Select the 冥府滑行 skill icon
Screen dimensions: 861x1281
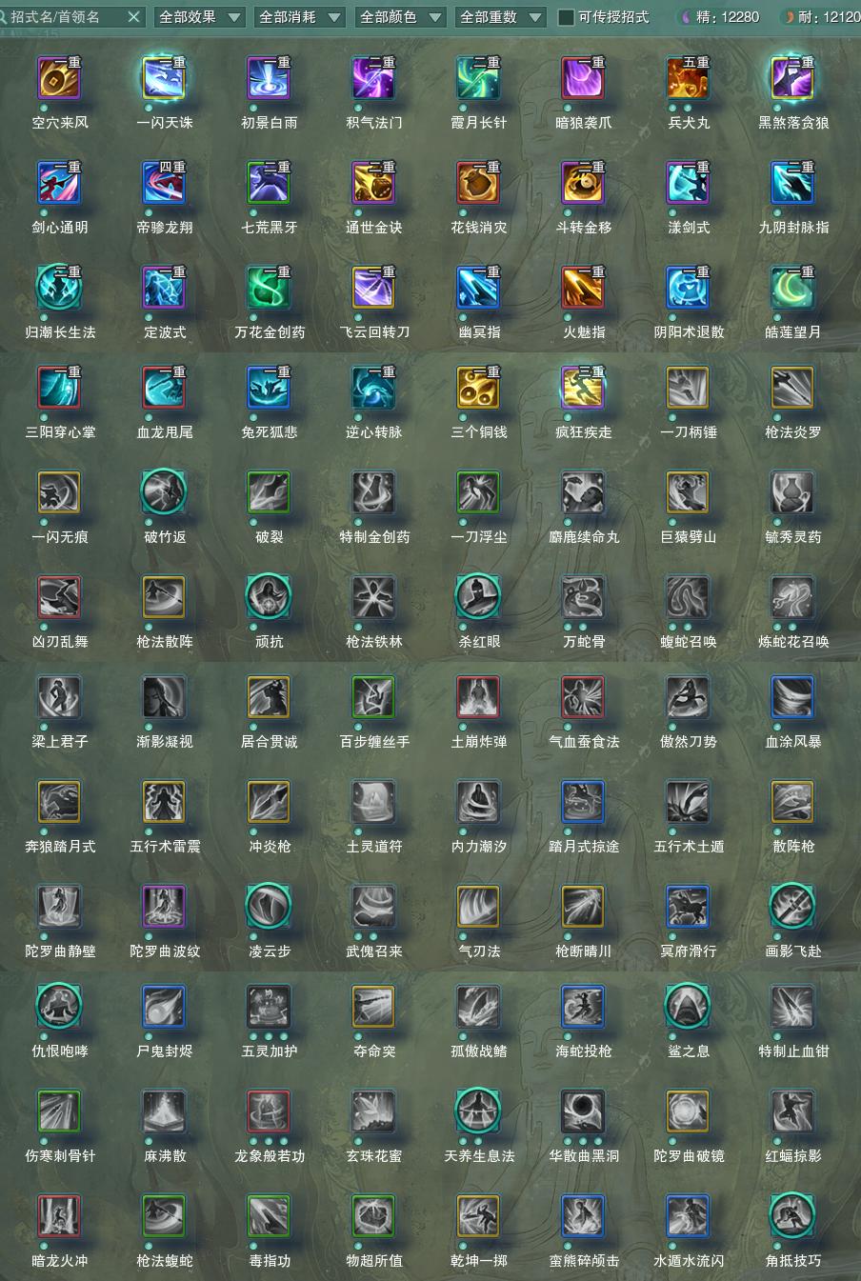pos(688,908)
